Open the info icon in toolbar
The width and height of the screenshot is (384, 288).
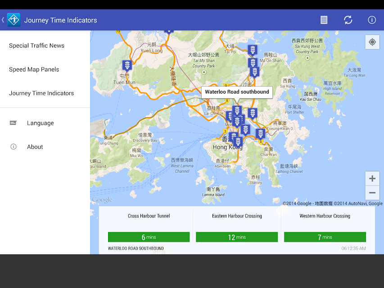tap(372, 20)
